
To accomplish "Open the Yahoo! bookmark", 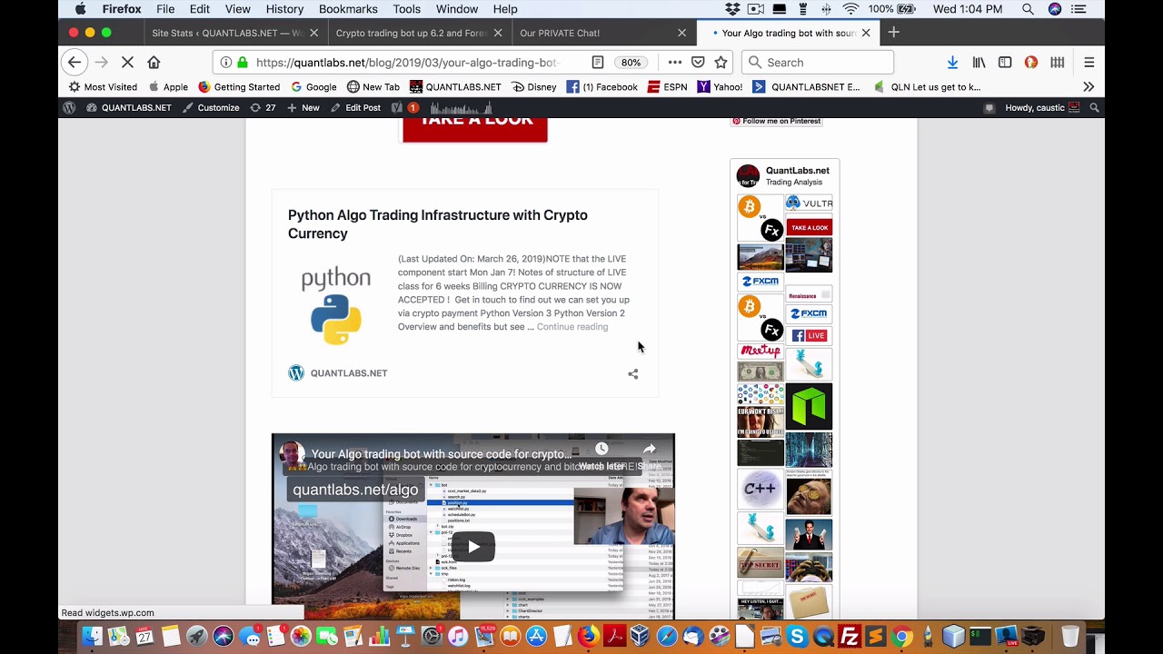I will point(720,87).
